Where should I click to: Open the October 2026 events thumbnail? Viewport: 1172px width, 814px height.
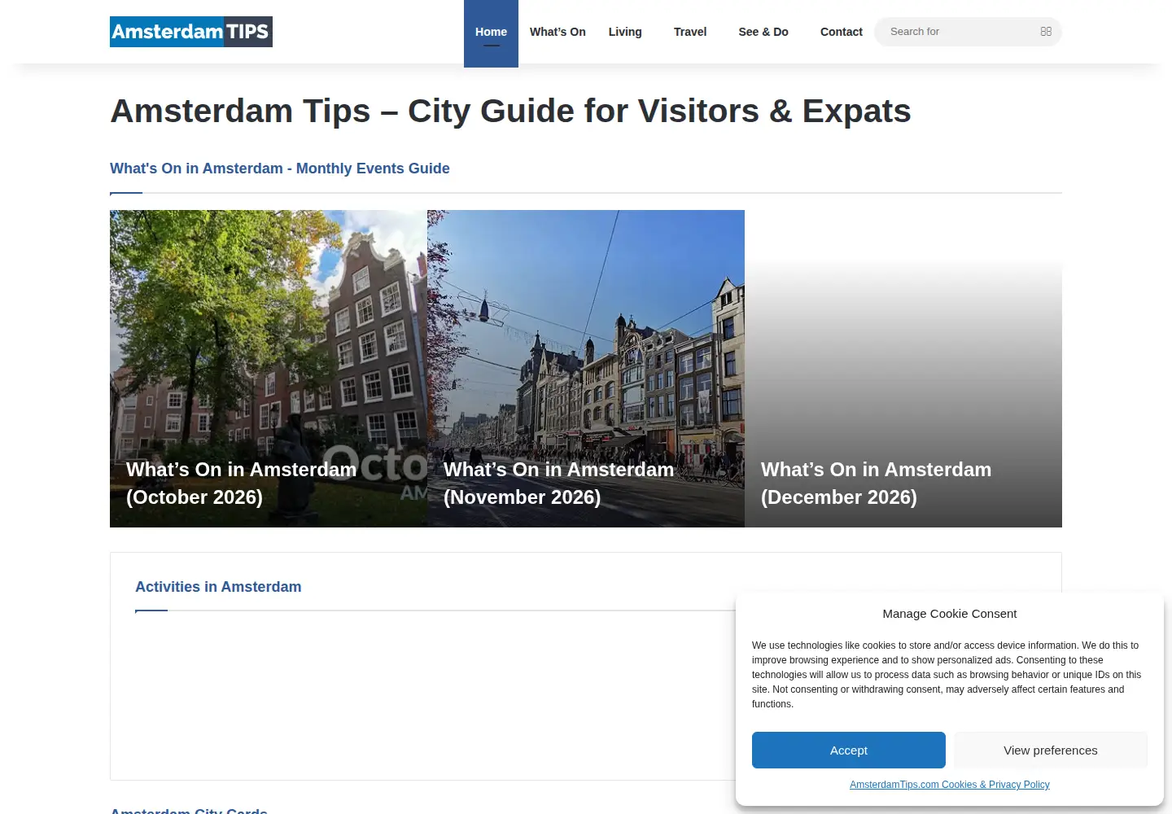coord(269,369)
